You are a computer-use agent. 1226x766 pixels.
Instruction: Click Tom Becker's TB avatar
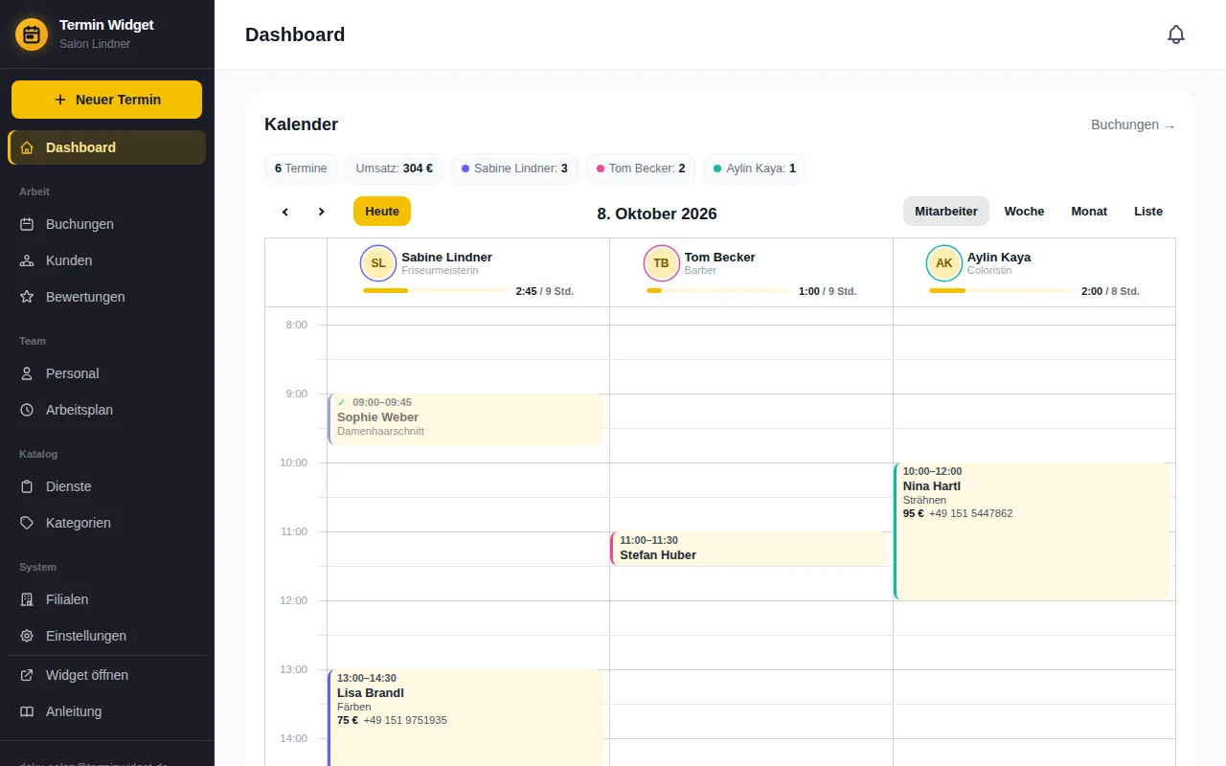click(662, 263)
